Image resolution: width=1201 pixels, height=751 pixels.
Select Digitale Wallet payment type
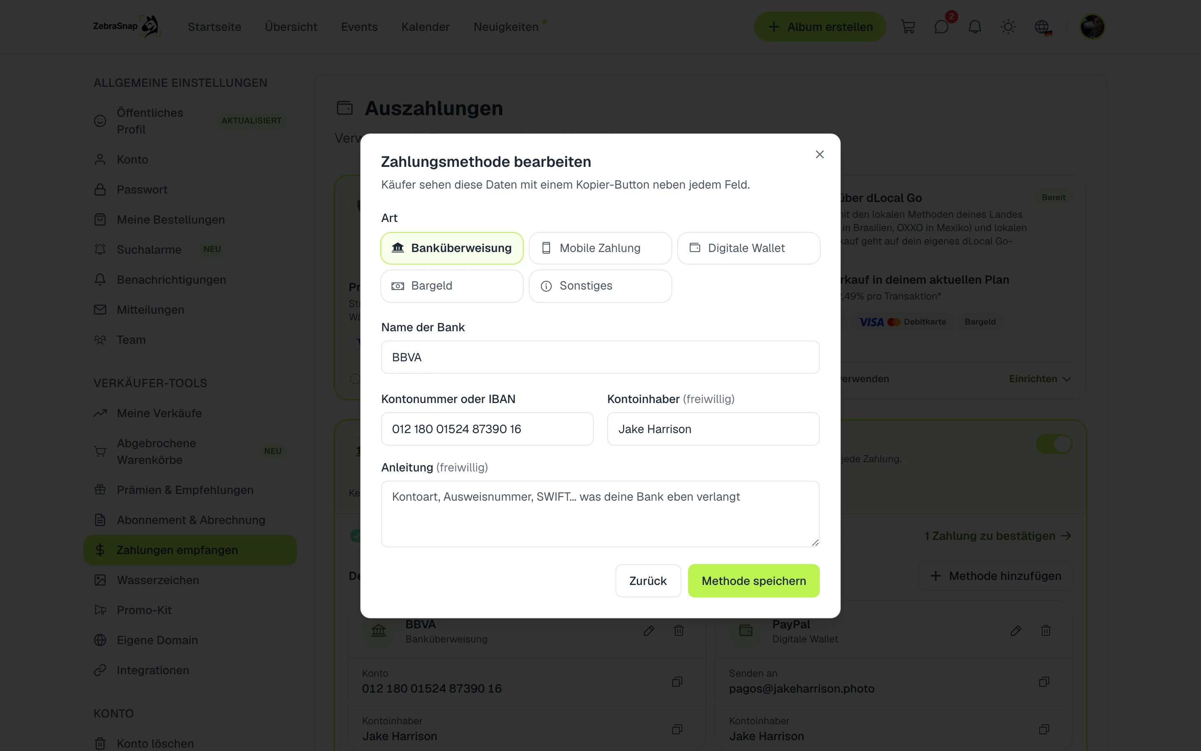point(749,248)
